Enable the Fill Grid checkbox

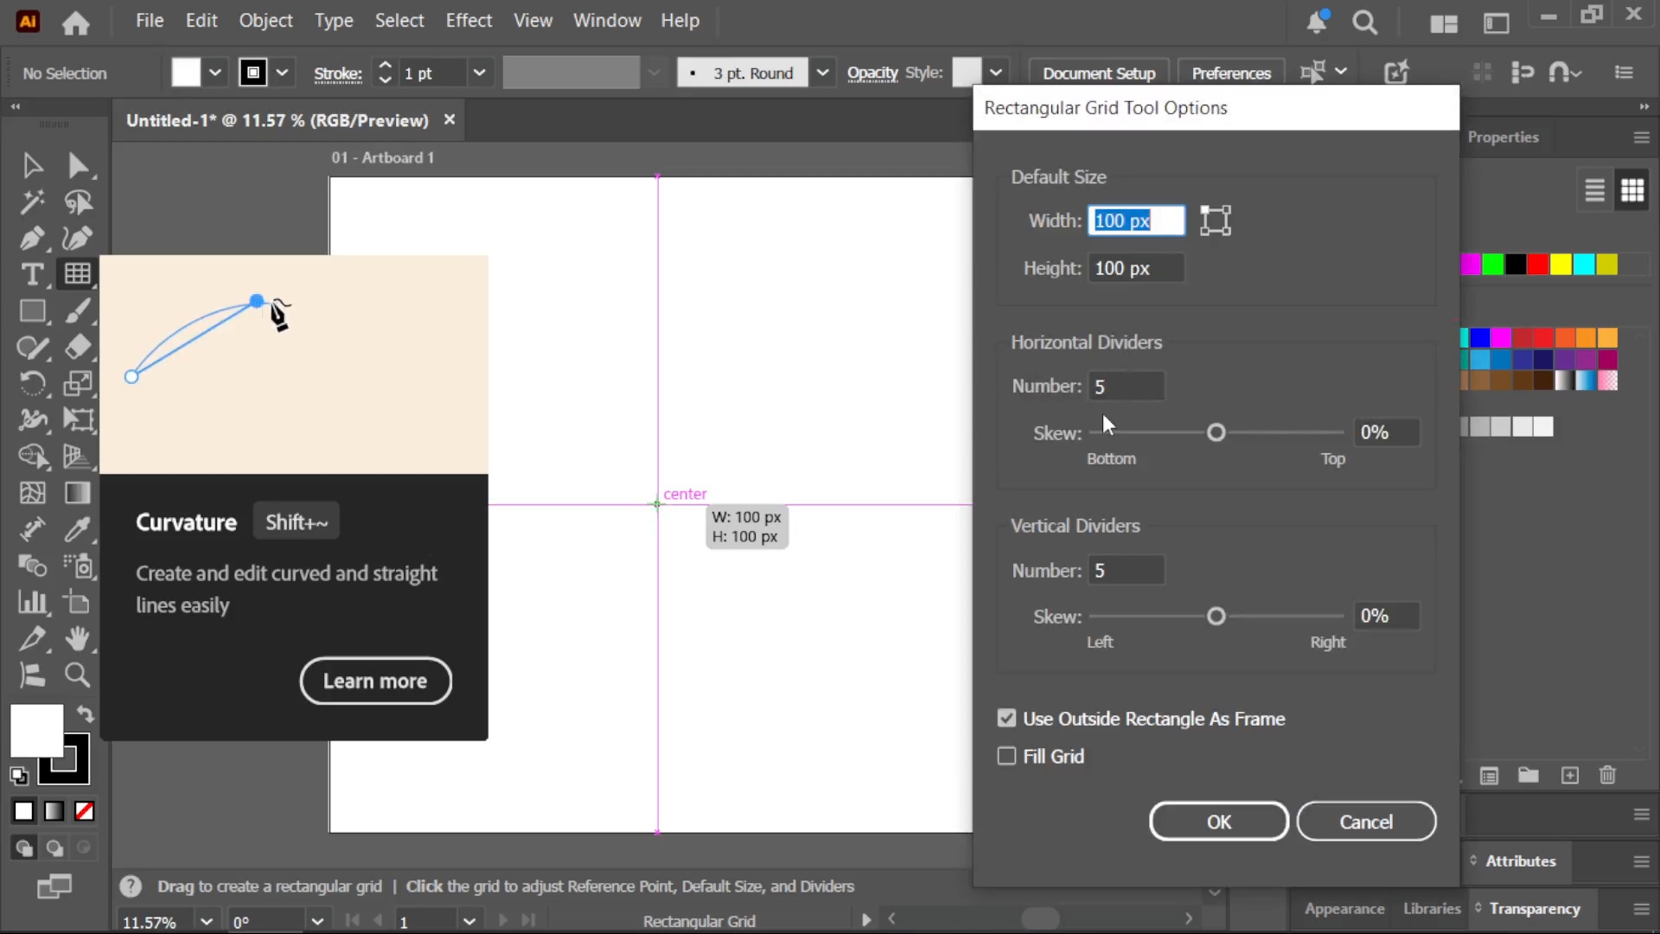pos(1006,757)
